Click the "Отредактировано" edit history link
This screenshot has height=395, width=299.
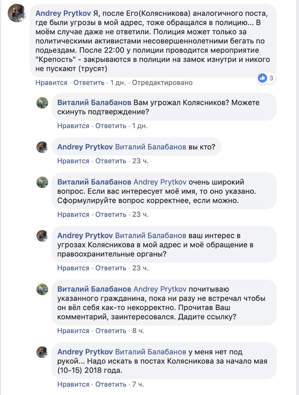(x=162, y=83)
